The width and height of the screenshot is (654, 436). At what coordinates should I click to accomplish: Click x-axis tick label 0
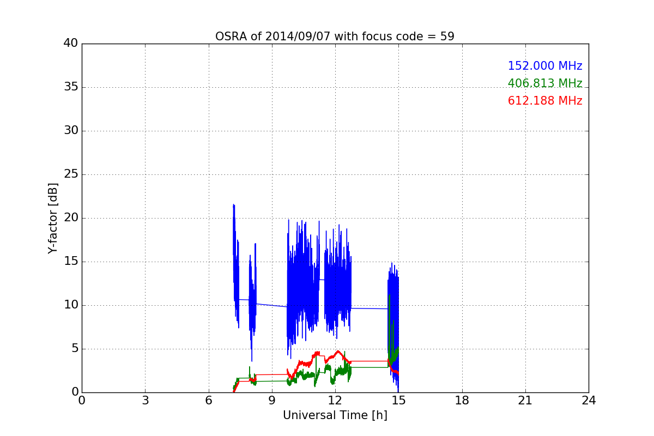coord(82,401)
